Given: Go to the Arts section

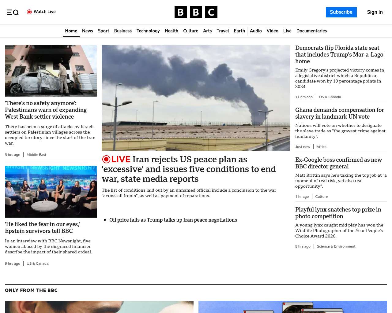Looking at the screenshot, I should (x=207, y=31).
